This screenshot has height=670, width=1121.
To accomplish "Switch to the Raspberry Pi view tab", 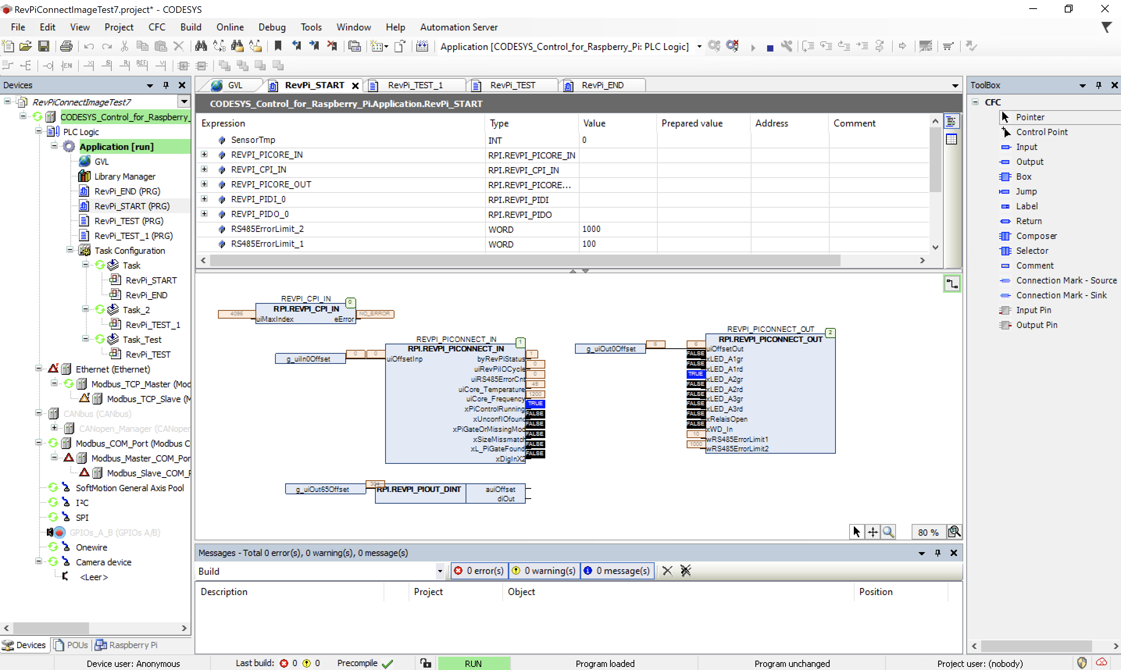I will pos(127,645).
